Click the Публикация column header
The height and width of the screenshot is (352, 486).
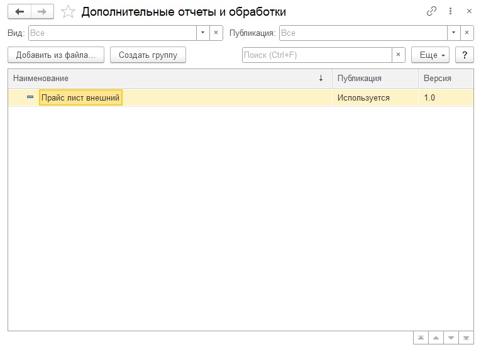point(375,79)
